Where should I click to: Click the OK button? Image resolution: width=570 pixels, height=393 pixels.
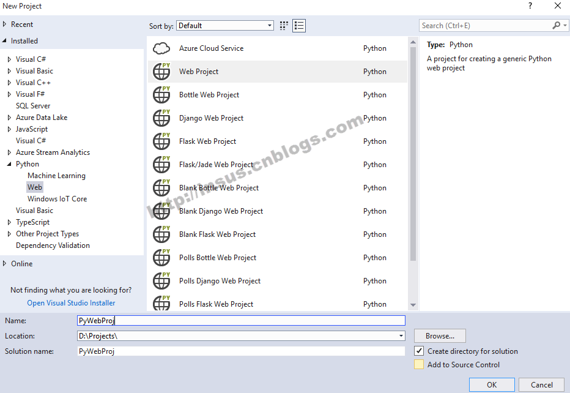pyautogui.click(x=492, y=384)
